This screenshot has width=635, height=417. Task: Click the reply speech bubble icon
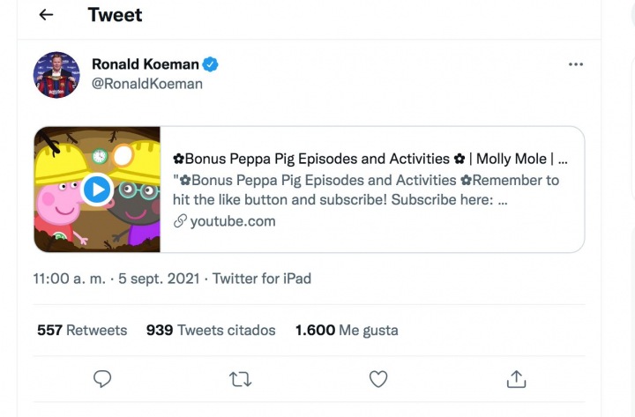click(102, 378)
